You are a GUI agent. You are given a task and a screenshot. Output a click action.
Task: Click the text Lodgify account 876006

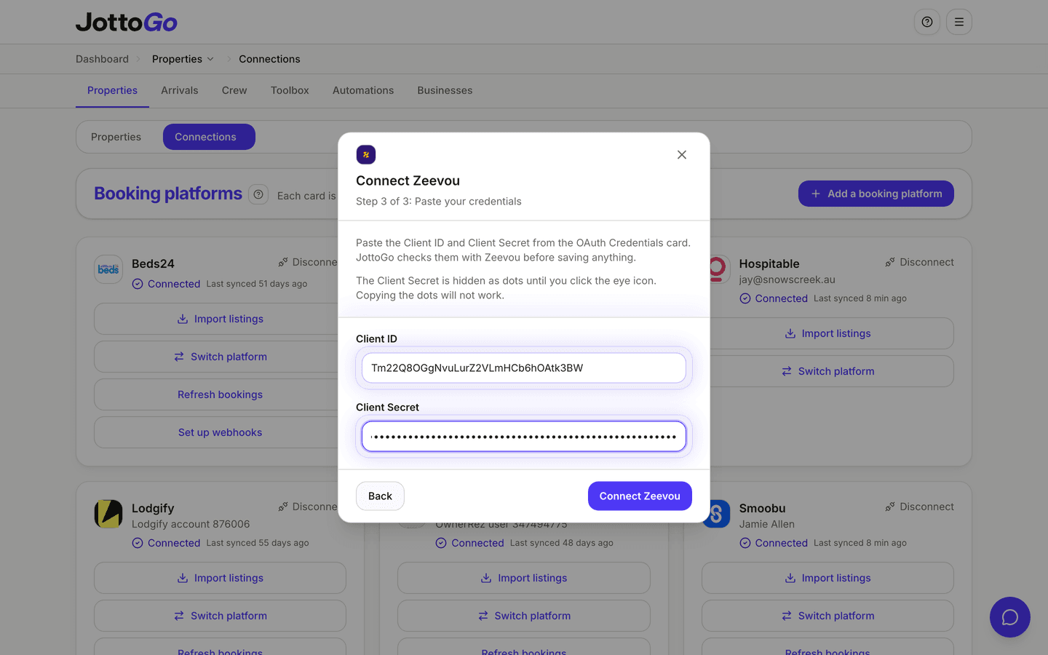pos(191,524)
